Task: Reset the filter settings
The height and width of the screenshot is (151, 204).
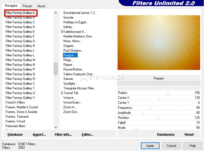Action: [189, 135]
